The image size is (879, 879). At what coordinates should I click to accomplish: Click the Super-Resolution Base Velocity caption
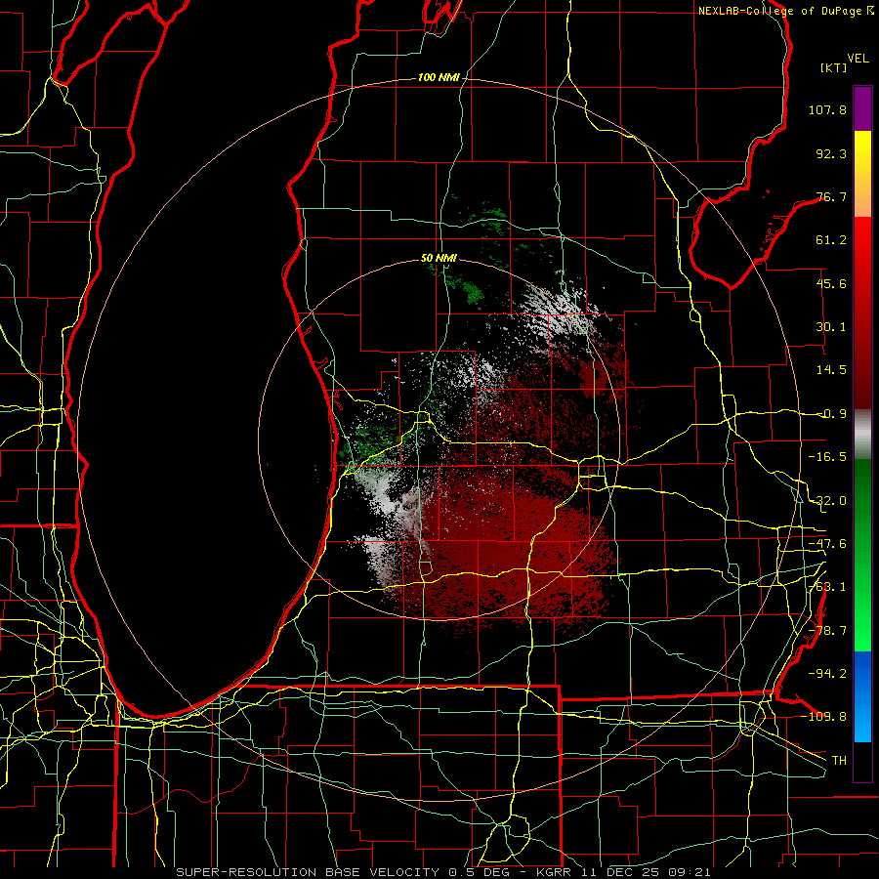coord(443,872)
